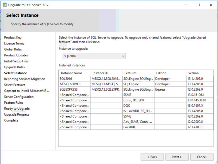Cancel the upgrade wizard
218x164 pixels.
[202, 157]
